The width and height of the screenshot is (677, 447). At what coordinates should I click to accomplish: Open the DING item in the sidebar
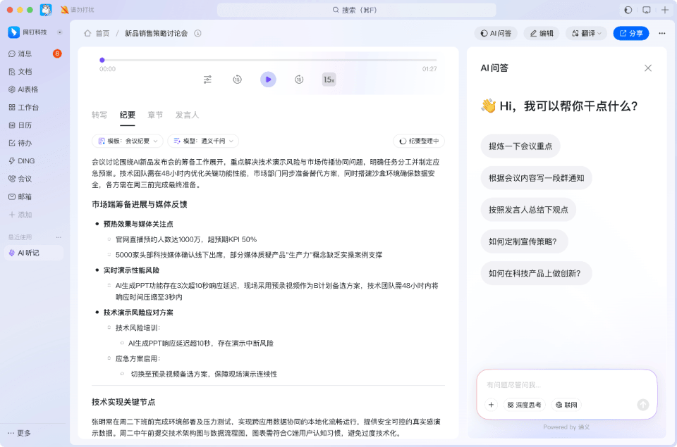tap(26, 160)
